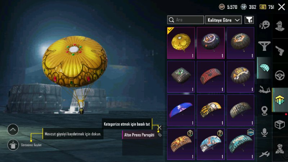Open the airplane skins category icon
The width and height of the screenshot is (288, 162).
tap(264, 154)
